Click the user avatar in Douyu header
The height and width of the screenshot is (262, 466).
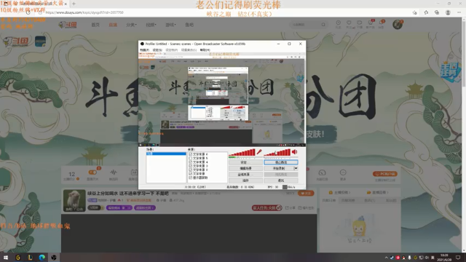pos(398,25)
